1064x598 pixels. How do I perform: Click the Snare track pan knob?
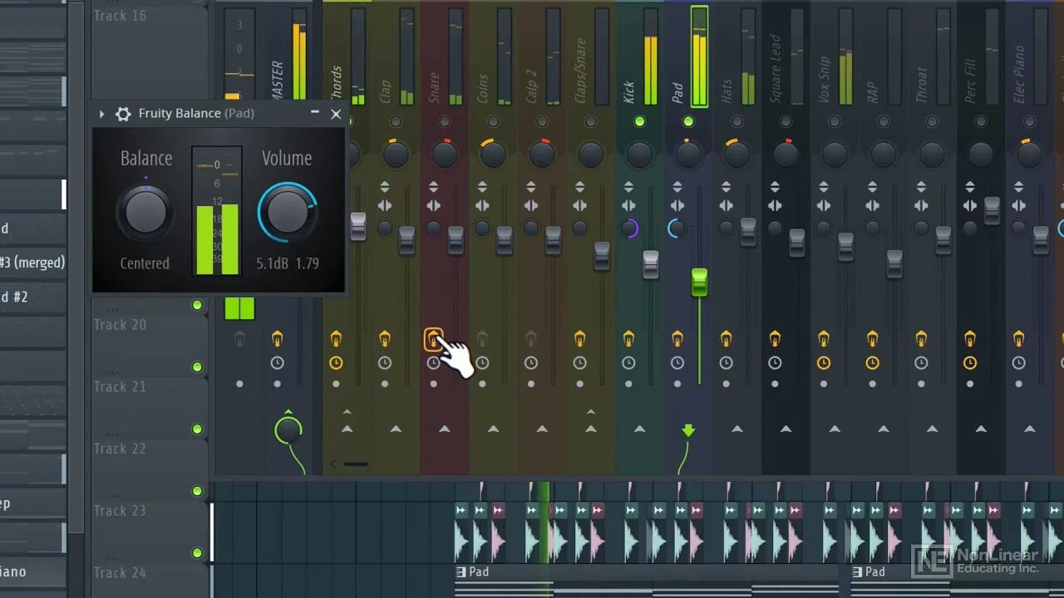click(444, 154)
